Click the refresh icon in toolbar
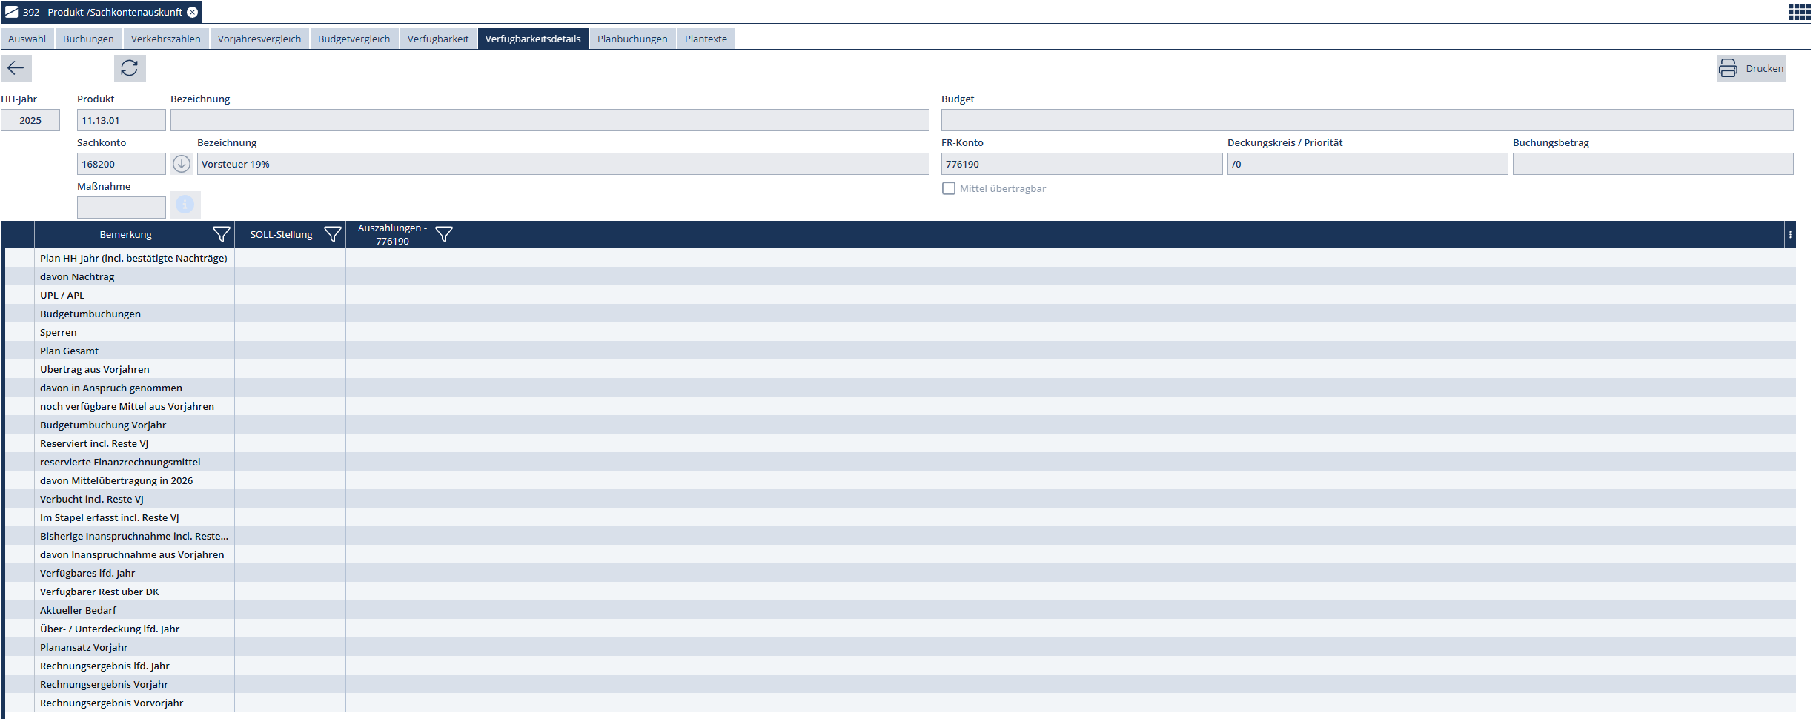This screenshot has height=719, width=1816. [x=130, y=68]
